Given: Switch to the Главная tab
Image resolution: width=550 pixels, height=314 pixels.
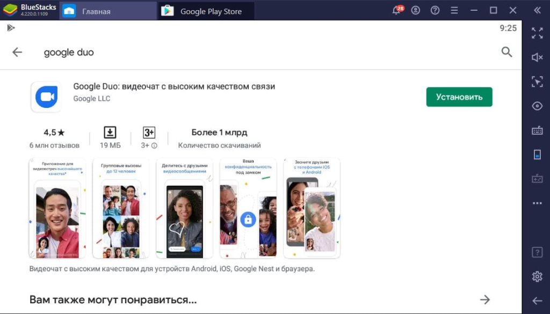Looking at the screenshot, I should [x=108, y=11].
